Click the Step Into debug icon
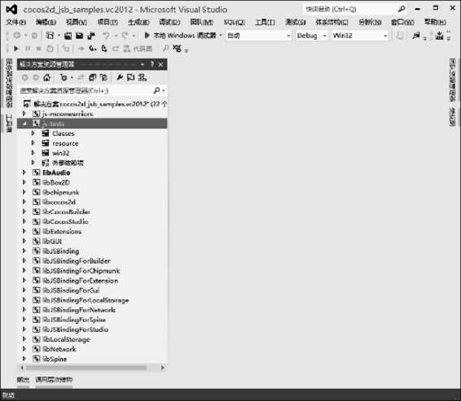The width and height of the screenshot is (461, 401). coord(93,49)
